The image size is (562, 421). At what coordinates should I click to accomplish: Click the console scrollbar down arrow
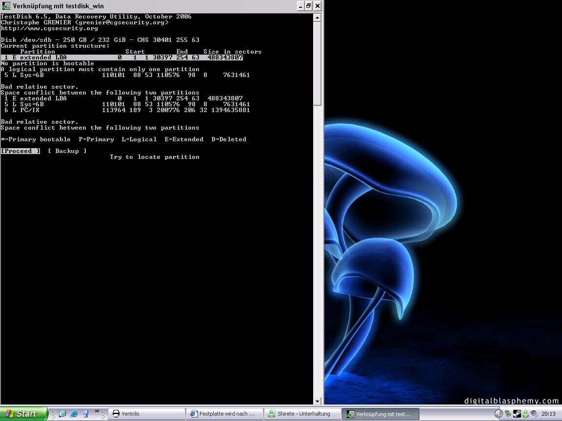317,401
